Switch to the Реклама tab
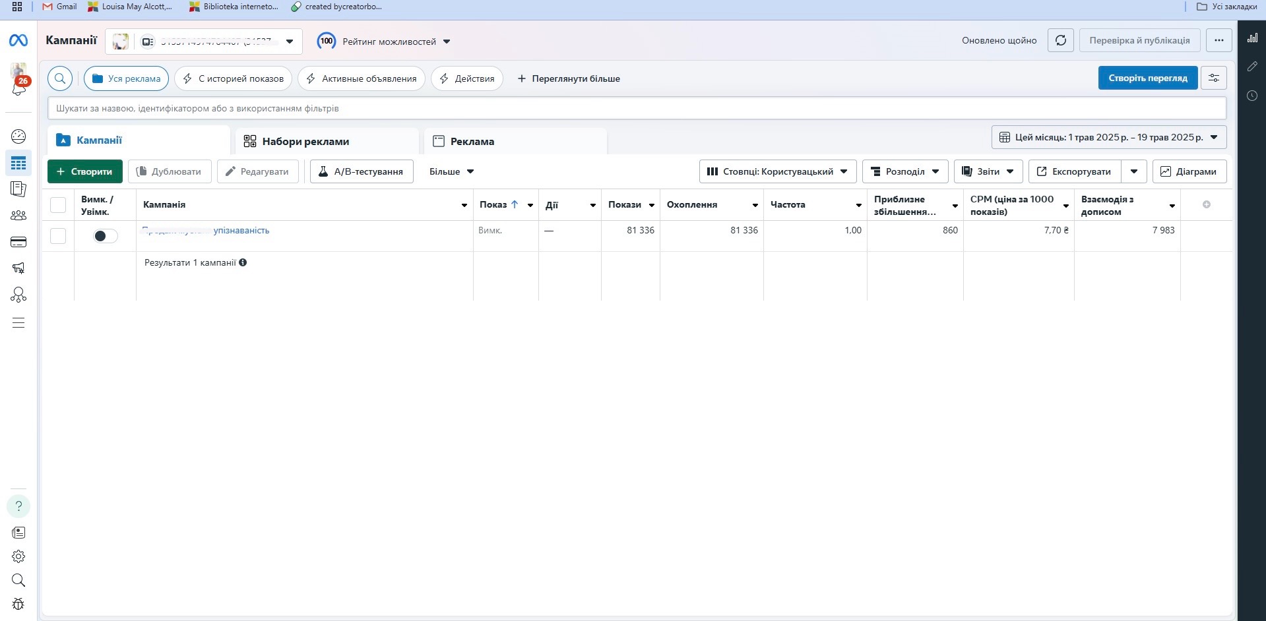The height and width of the screenshot is (621, 1266). click(515, 141)
